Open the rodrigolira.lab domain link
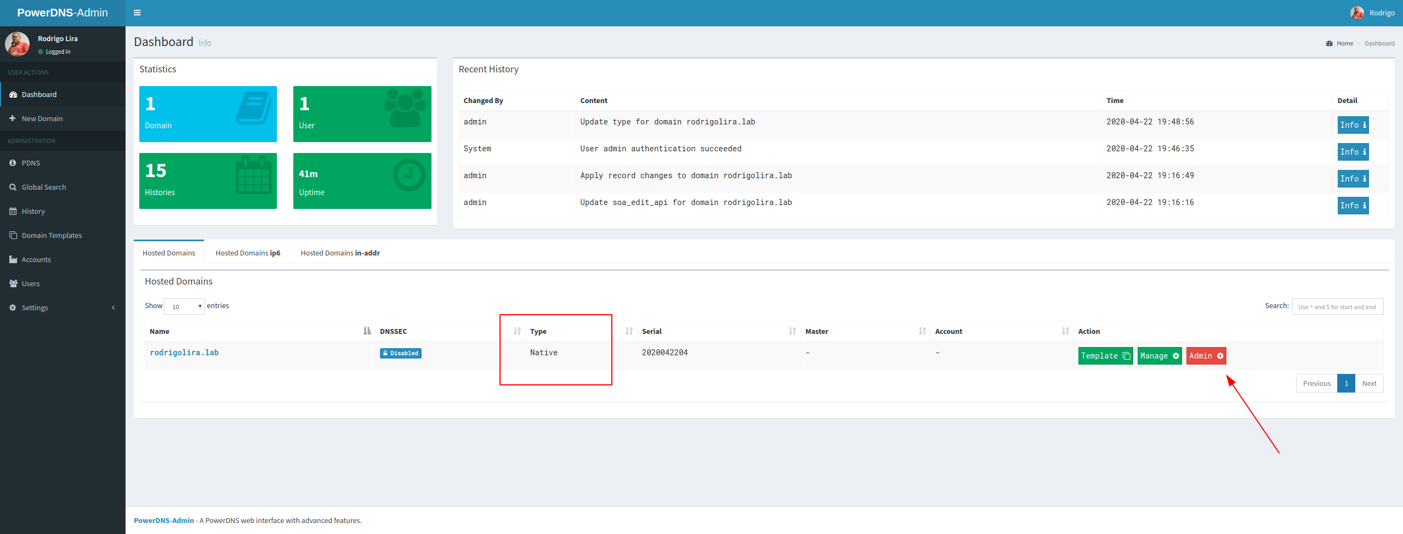This screenshot has height=534, width=1403. tap(184, 353)
